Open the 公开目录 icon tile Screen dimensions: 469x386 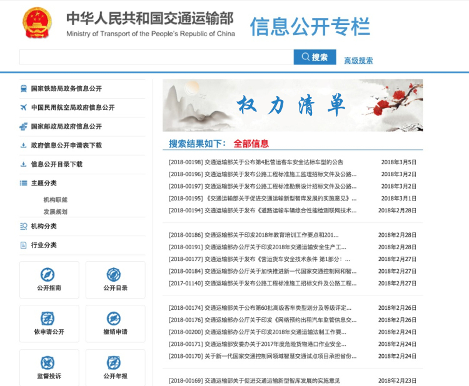pyautogui.click(x=116, y=280)
